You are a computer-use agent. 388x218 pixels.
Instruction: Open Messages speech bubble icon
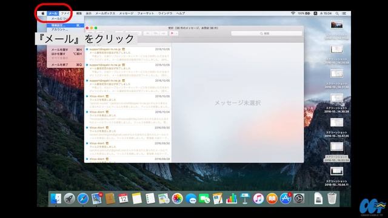(x=191, y=199)
